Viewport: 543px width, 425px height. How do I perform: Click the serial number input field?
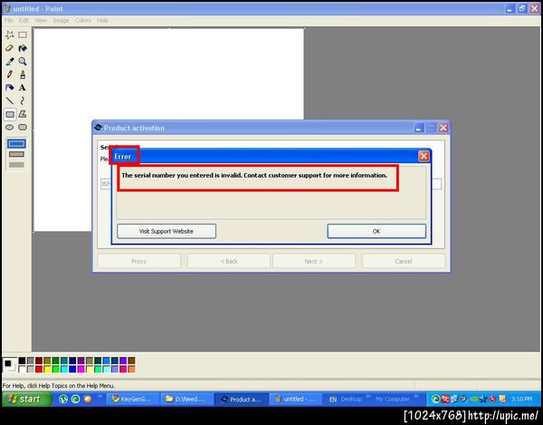pos(271,184)
